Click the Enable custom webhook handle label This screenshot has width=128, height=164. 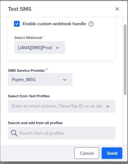point(54,24)
